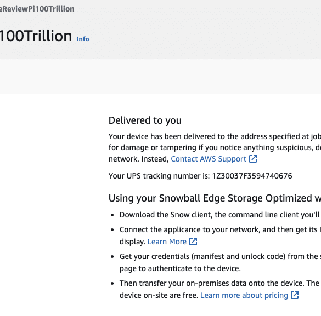Click the external-link icon beside Contact AWS Support
This screenshot has height=316, width=321.
click(x=253, y=159)
